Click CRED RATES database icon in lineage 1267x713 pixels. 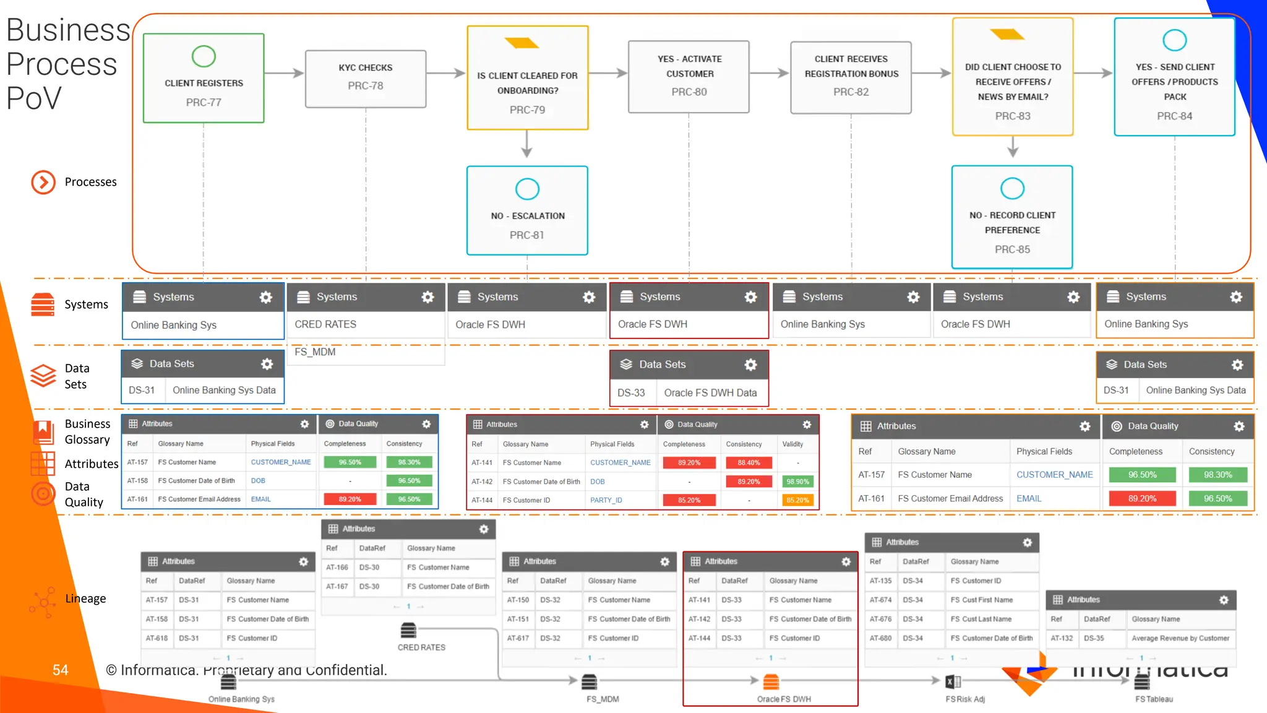[x=408, y=631]
